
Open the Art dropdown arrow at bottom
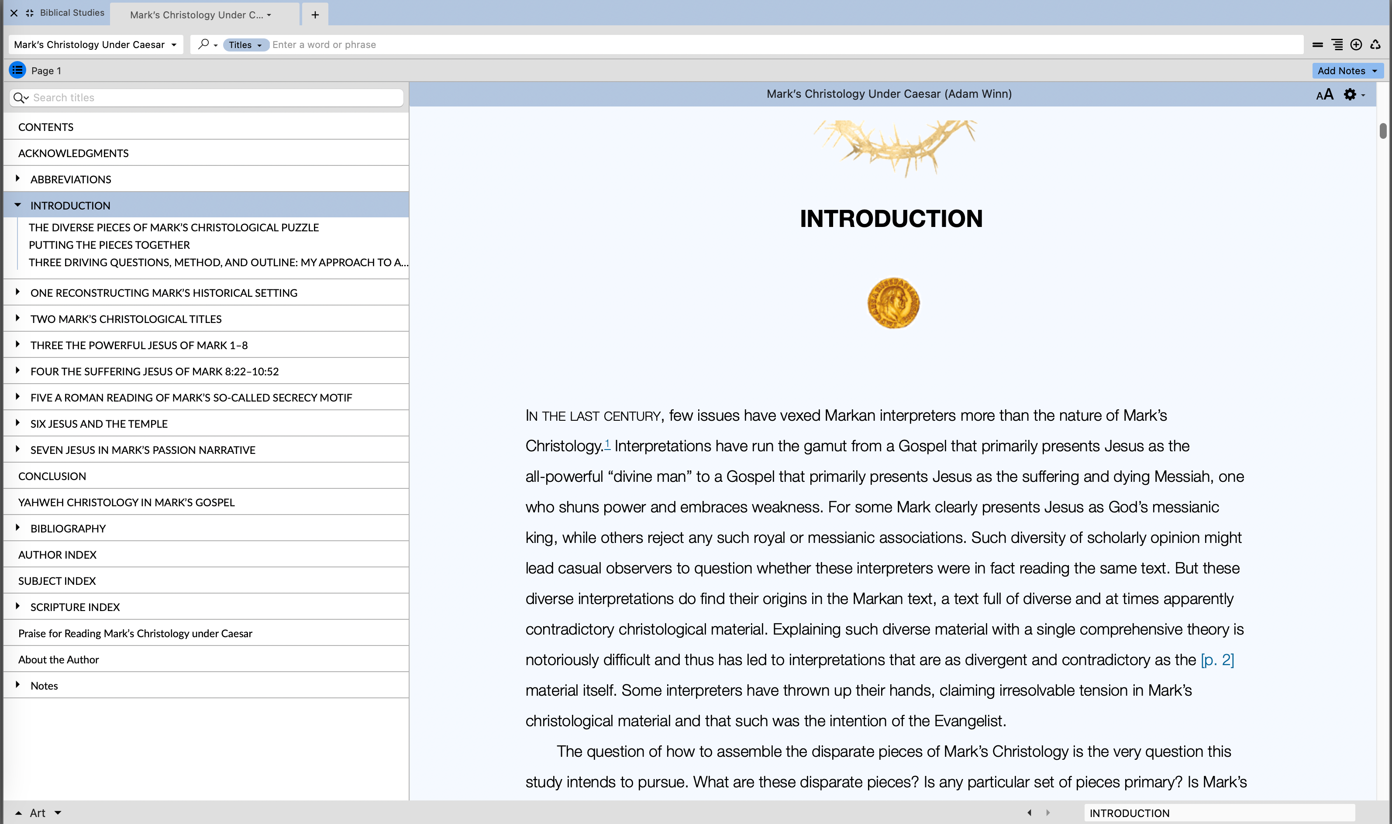click(x=58, y=813)
